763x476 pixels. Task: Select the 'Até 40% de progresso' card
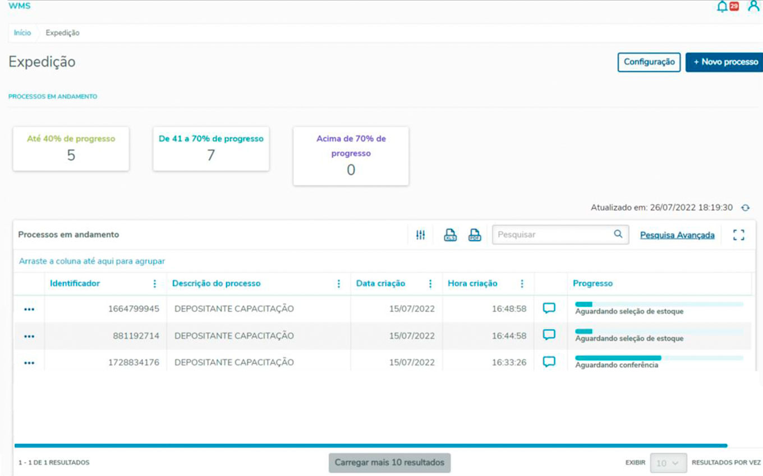point(71,149)
